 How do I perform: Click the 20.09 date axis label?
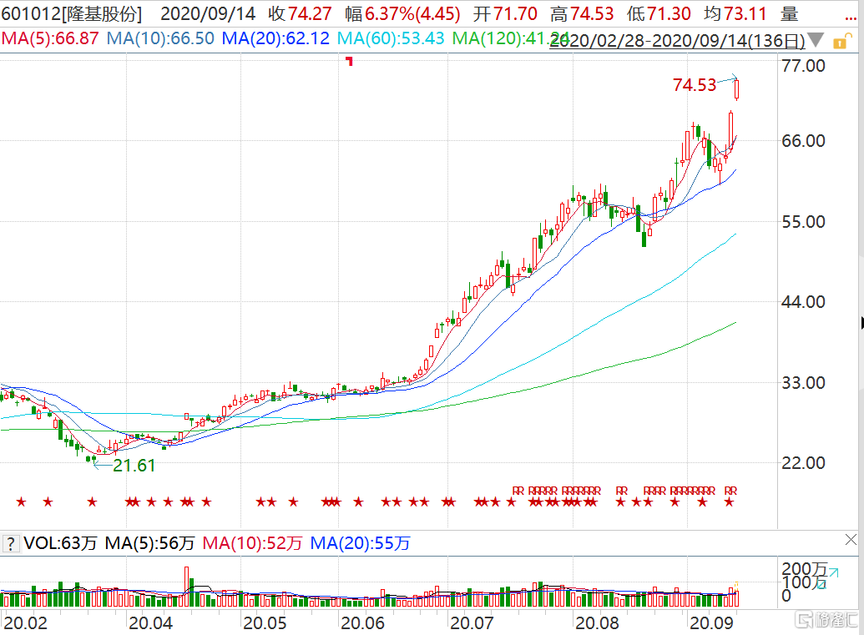coord(711,622)
